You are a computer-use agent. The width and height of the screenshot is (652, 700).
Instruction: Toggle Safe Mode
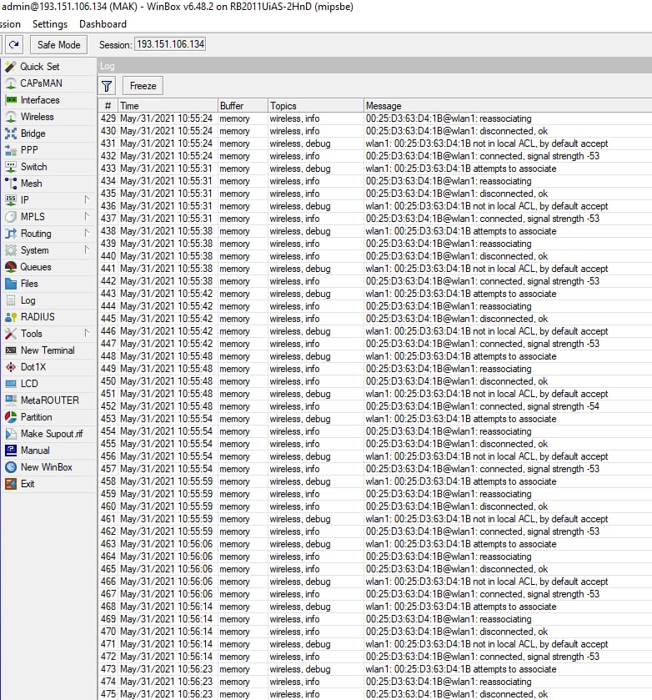[x=59, y=45]
